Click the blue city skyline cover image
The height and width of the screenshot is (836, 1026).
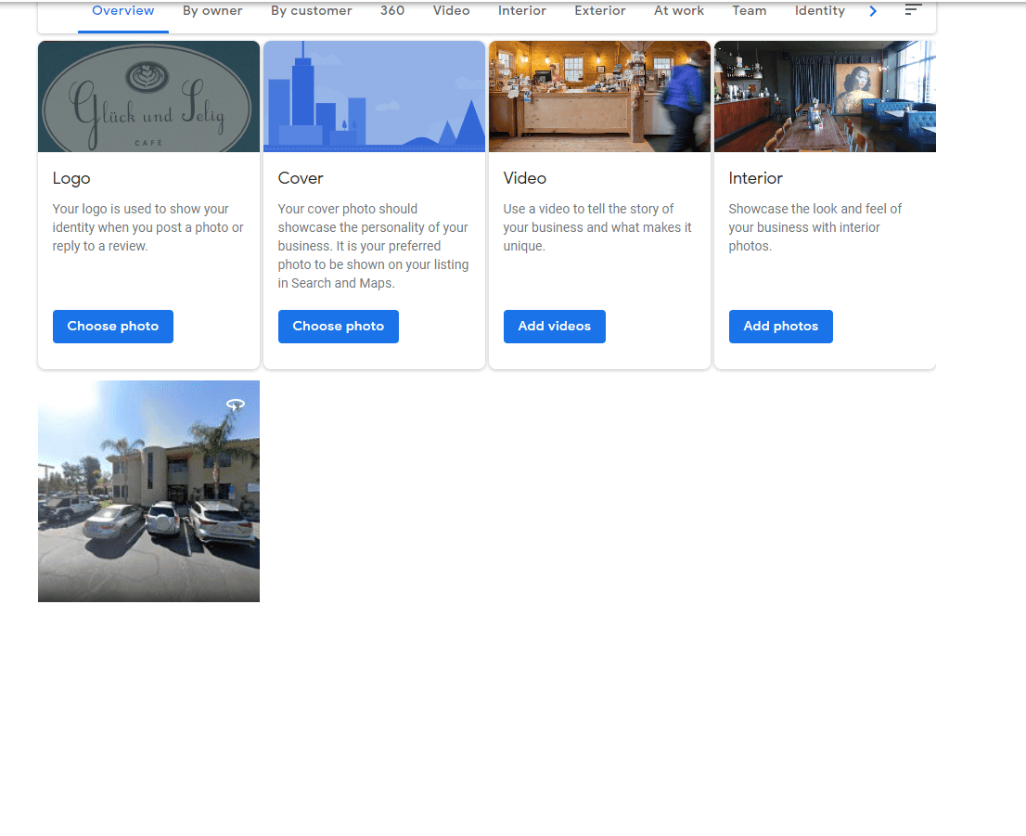374,96
